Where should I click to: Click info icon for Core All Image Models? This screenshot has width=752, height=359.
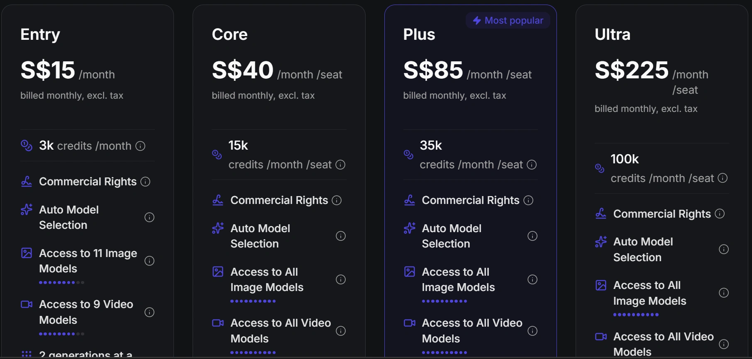(x=341, y=279)
